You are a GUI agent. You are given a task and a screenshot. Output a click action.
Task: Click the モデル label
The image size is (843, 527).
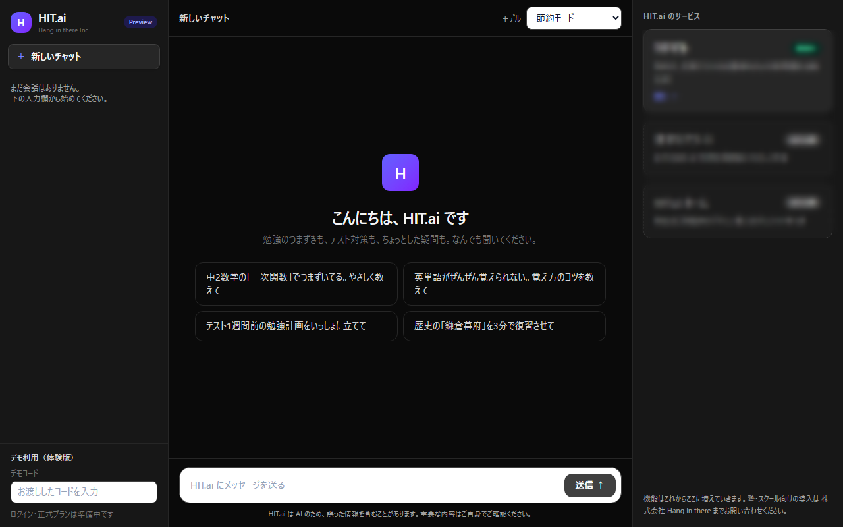click(x=511, y=19)
